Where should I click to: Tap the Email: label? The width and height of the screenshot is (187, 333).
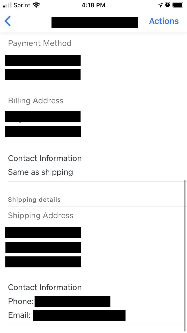coord(19,315)
